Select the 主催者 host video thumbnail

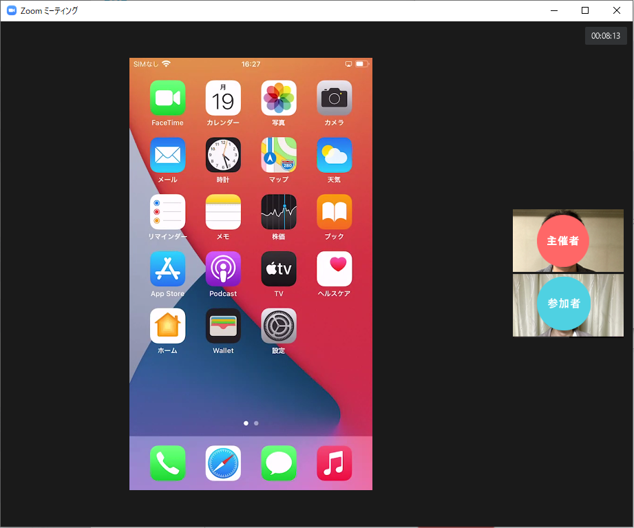point(568,240)
